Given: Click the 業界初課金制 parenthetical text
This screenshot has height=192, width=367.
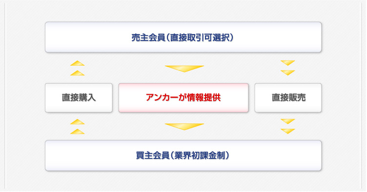Looking at the screenshot, I should coord(200,156).
